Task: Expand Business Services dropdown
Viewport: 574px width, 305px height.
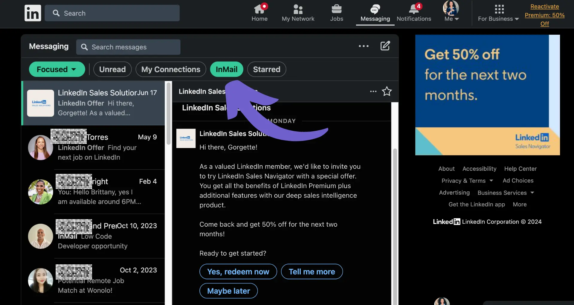Action: pyautogui.click(x=506, y=193)
